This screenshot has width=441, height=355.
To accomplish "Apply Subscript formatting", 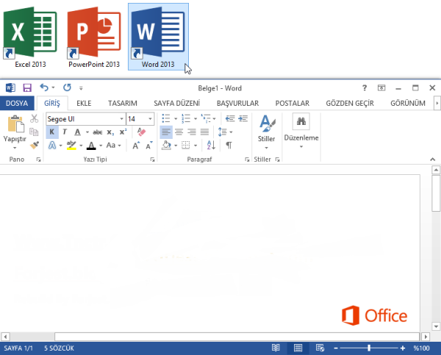I will click(x=110, y=132).
